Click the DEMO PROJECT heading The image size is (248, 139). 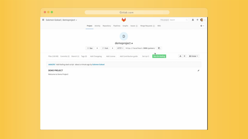(x=56, y=70)
